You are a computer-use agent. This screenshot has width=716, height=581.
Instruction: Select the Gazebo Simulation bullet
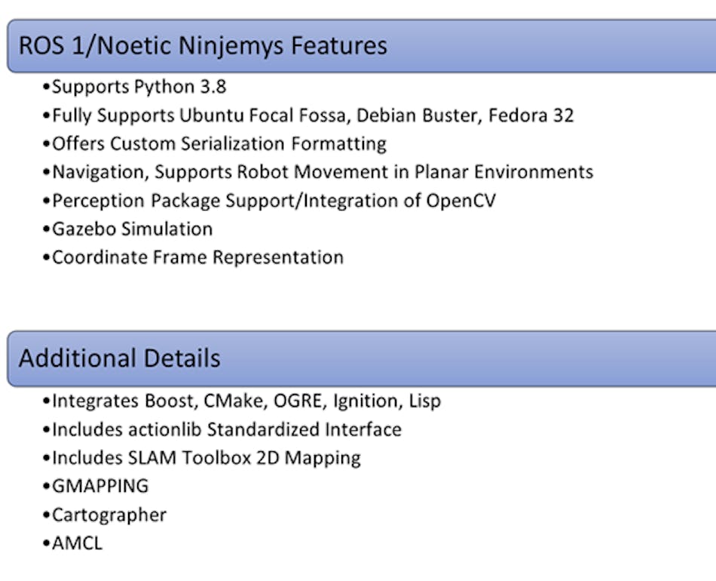coord(127,229)
